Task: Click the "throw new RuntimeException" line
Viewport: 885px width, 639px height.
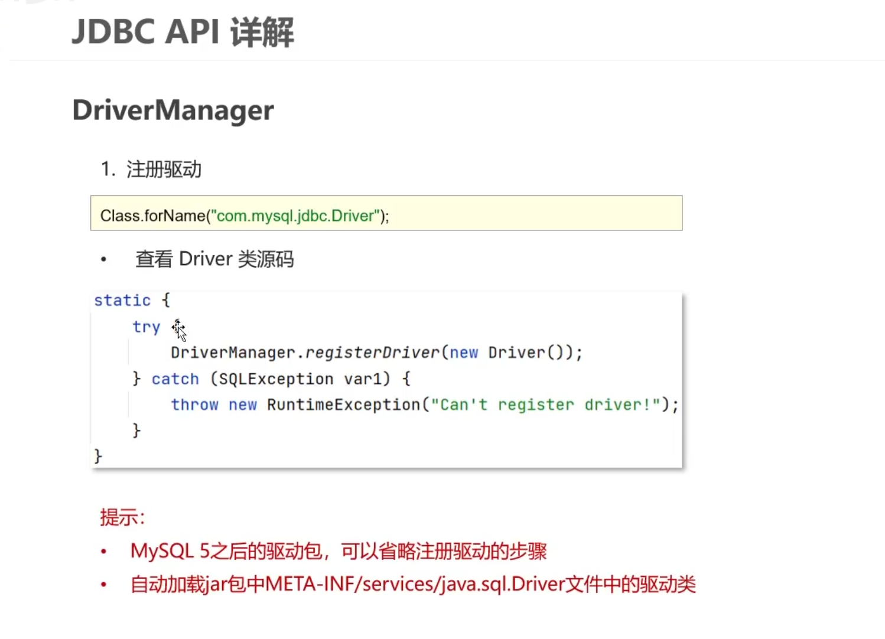Action: (425, 405)
